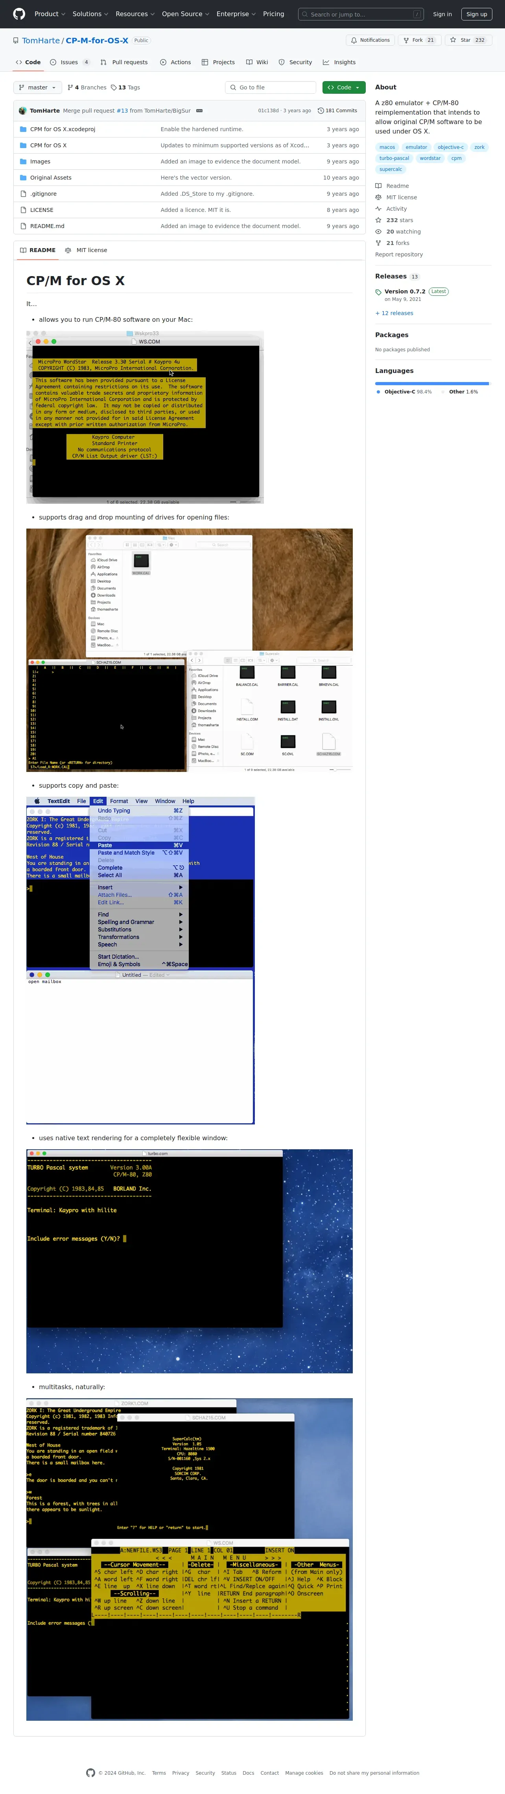505x1794 pixels.
Task: Click the Notifications bell button
Action: tap(370, 41)
